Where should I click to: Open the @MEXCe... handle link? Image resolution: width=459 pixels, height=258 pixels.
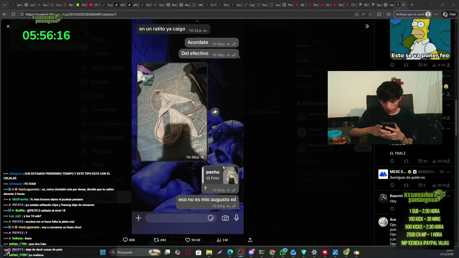pos(426,172)
